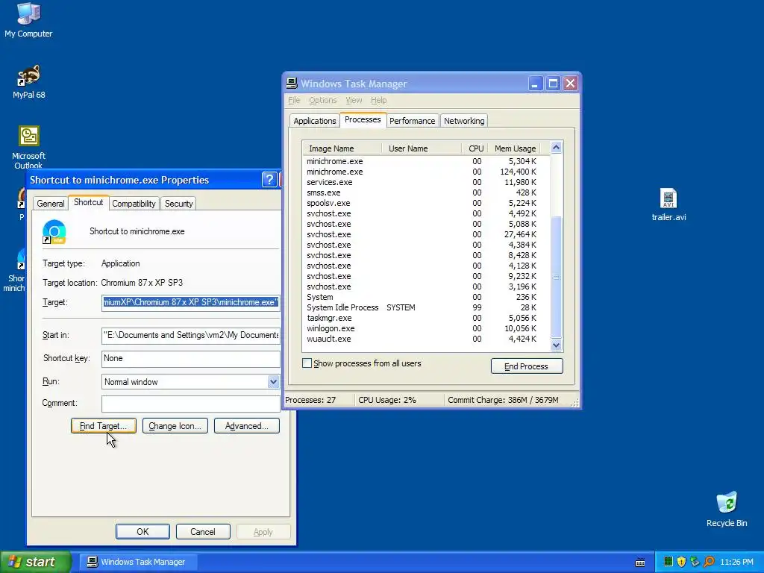The width and height of the screenshot is (764, 573).
Task: Switch to Windows Task Manager taskbar button
Action: point(137,562)
